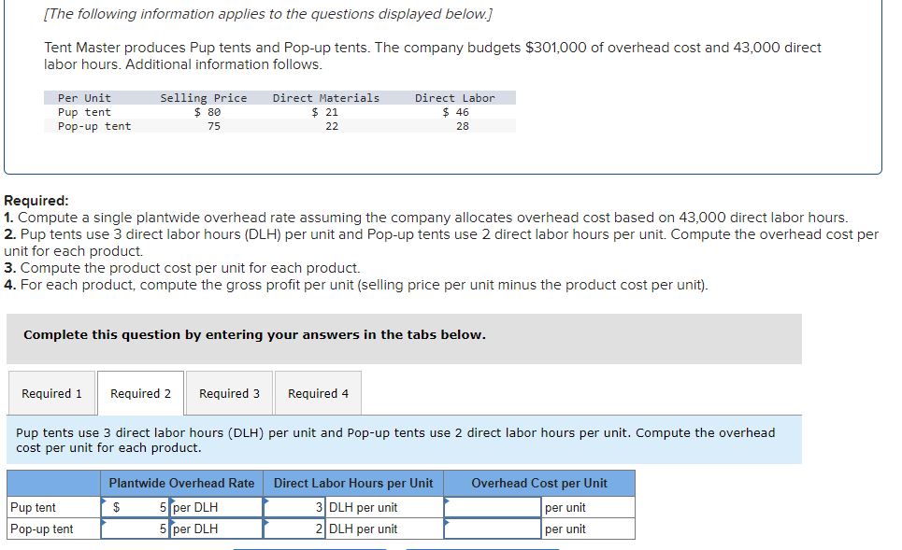Click the active Required 2 tab
Image resolution: width=902 pixels, height=550 pixels.
click(140, 392)
